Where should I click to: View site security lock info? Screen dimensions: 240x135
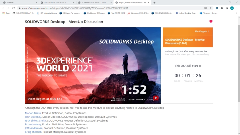19,8
